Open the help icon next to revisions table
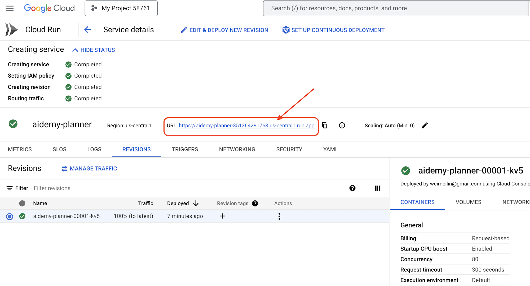The height and width of the screenshot is (286, 530). click(x=352, y=188)
